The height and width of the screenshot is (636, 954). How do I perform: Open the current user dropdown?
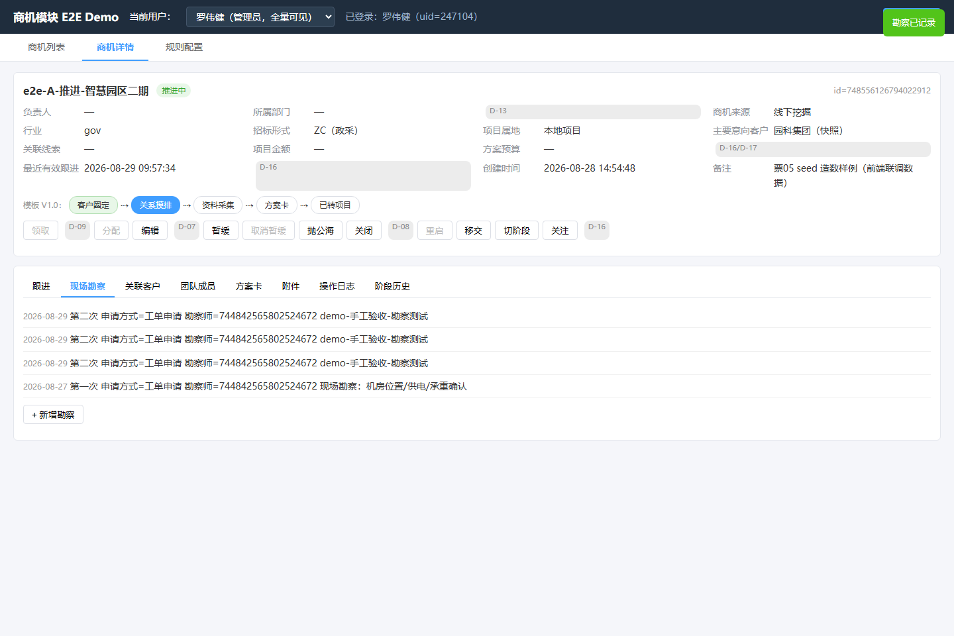(x=260, y=17)
